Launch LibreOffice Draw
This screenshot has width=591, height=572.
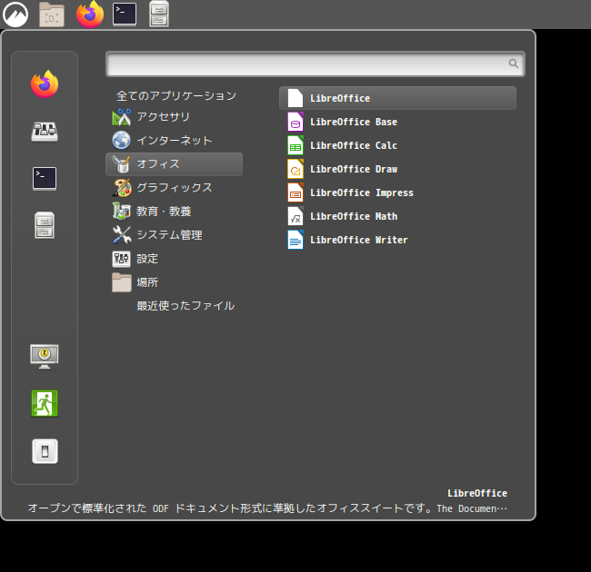pos(397,170)
